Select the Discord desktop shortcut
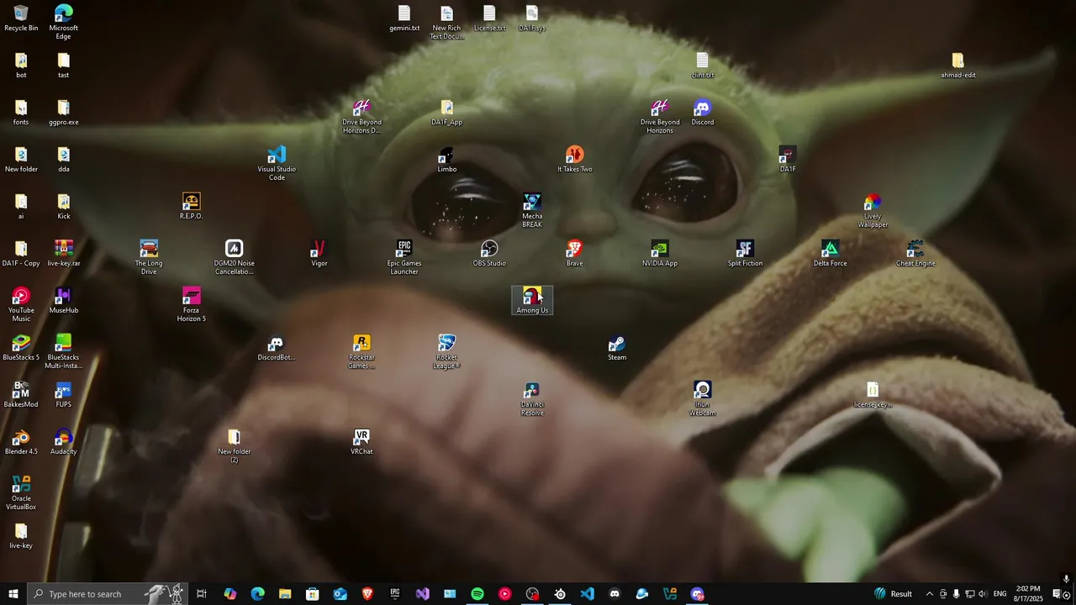Screen dimensions: 1076x605 702,113
